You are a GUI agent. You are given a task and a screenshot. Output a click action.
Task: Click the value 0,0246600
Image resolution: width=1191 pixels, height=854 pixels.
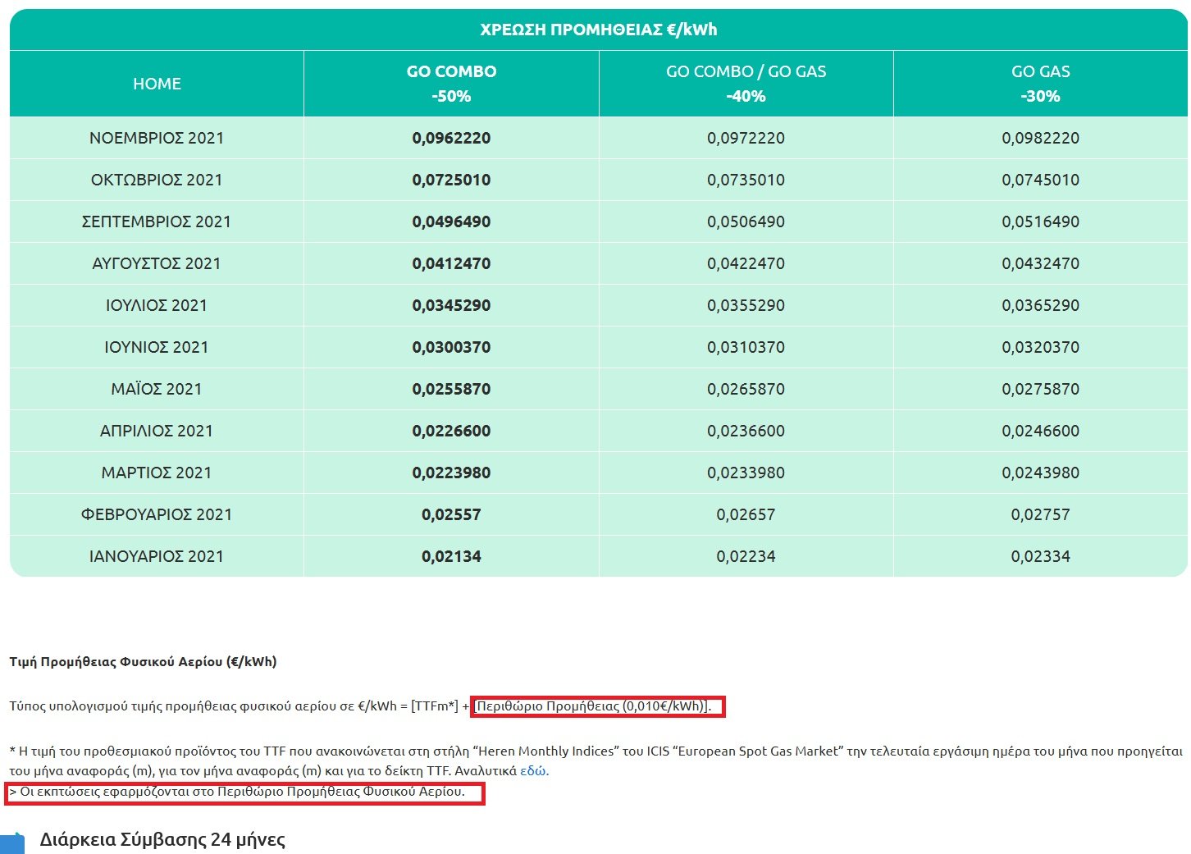tap(1040, 431)
